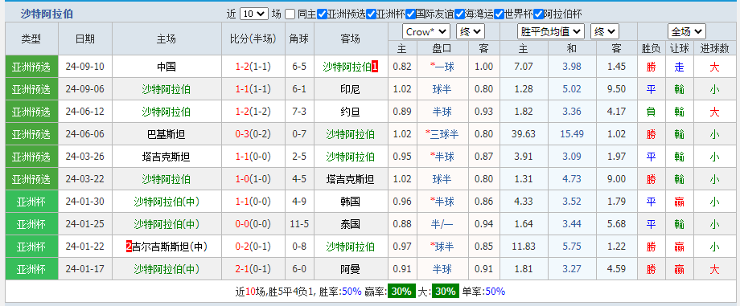Open the 韩国 away team link
740x306 pixels.
pyautogui.click(x=350, y=202)
